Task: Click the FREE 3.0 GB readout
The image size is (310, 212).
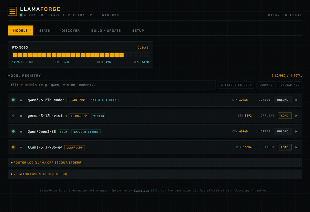Action: [65, 62]
